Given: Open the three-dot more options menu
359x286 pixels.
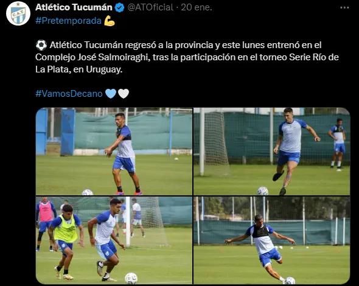Looking at the screenshot, I should point(344,7).
